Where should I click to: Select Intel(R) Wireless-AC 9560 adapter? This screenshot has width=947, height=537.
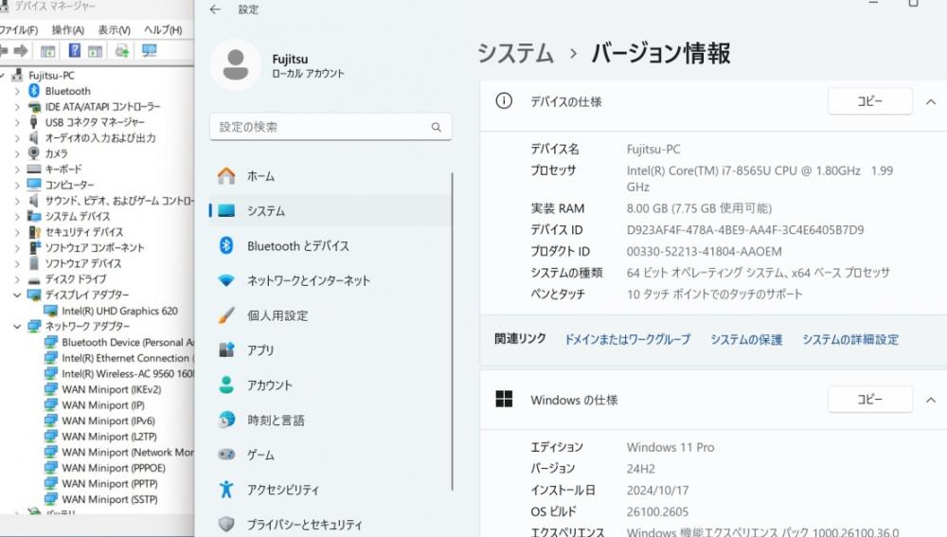(x=128, y=373)
